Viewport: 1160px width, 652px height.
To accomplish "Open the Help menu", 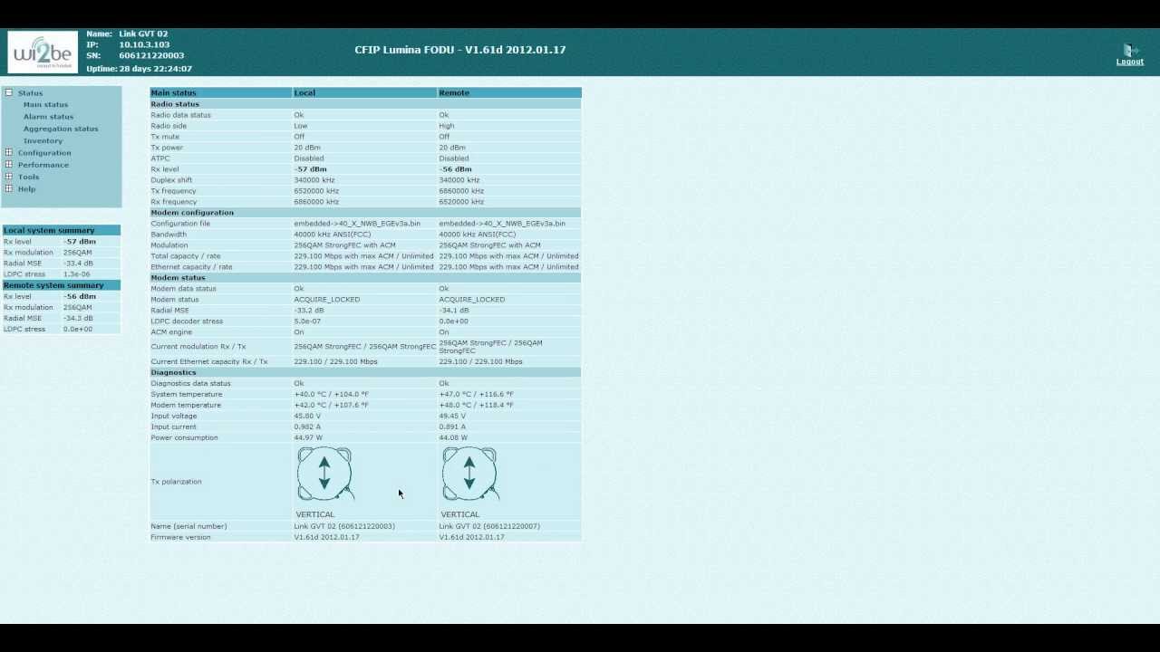I will tap(26, 188).
